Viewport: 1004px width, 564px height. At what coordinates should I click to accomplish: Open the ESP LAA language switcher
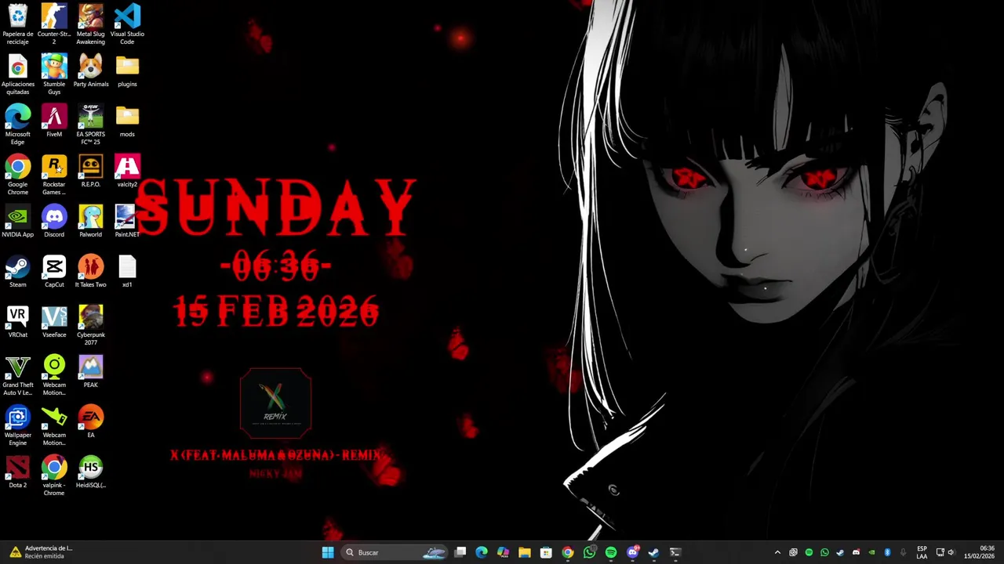tap(922, 552)
